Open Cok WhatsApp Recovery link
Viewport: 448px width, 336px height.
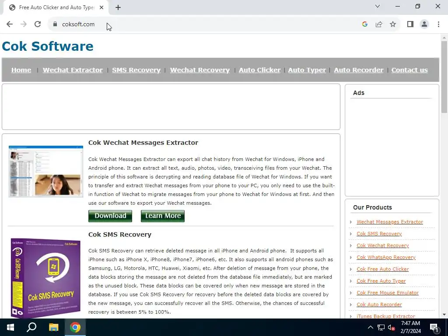tap(386, 257)
